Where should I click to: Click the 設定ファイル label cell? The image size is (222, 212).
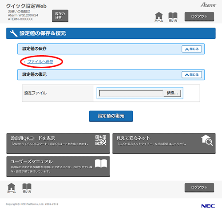coord(57,93)
